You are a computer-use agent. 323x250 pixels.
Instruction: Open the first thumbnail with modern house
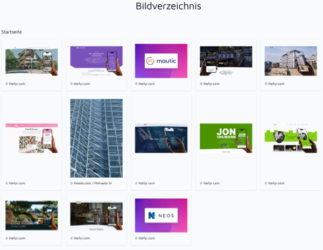(x=31, y=61)
